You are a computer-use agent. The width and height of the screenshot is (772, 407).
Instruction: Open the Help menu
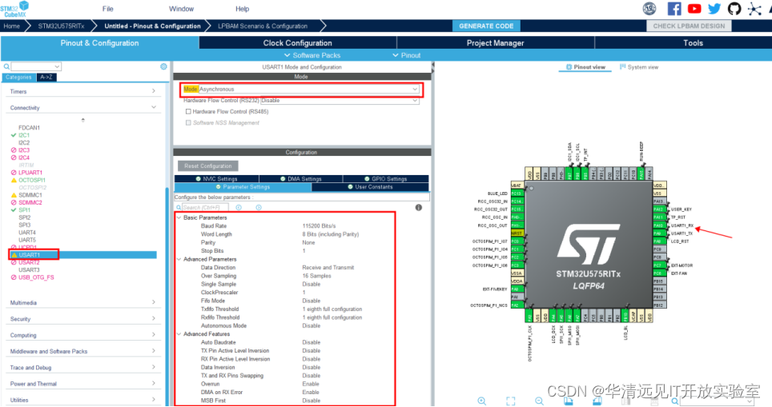pyautogui.click(x=242, y=9)
